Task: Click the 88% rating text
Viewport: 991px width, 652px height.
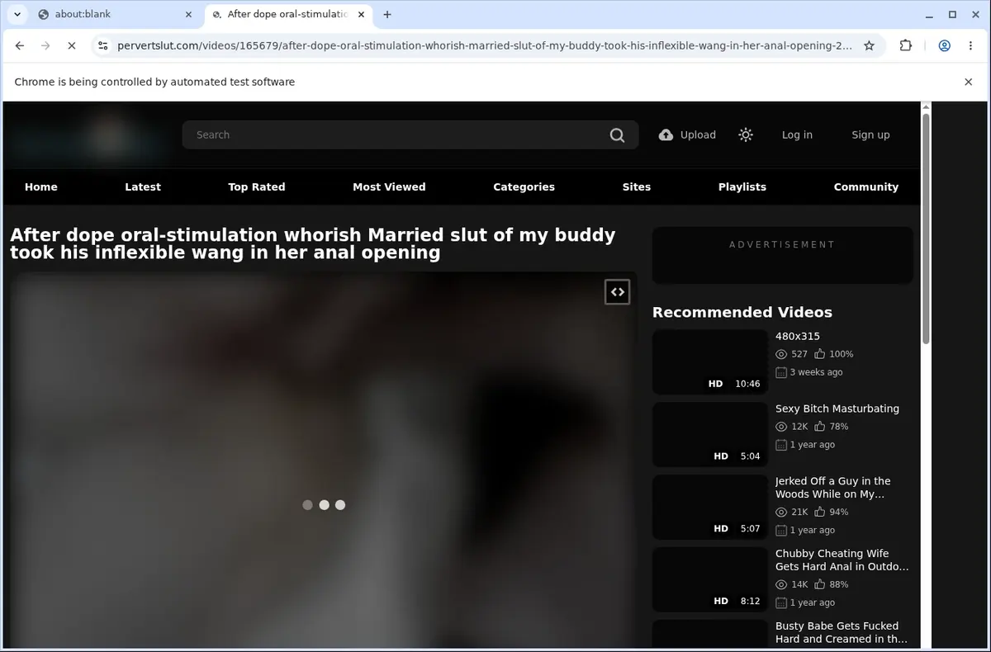Action: [x=838, y=584]
